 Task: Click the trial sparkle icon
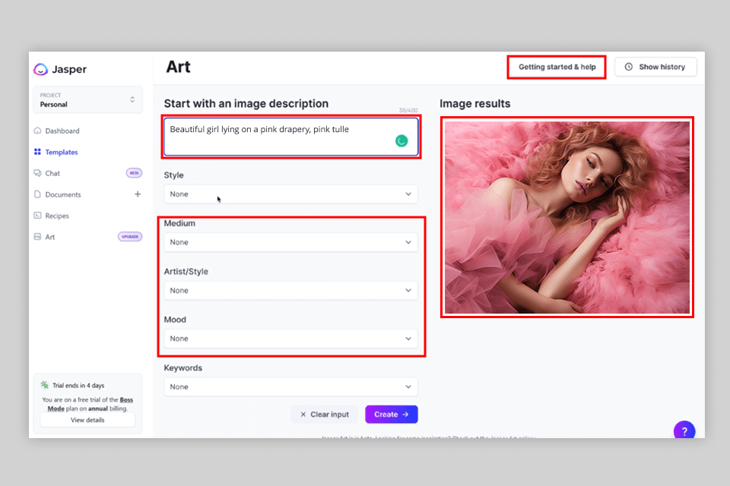click(44, 384)
